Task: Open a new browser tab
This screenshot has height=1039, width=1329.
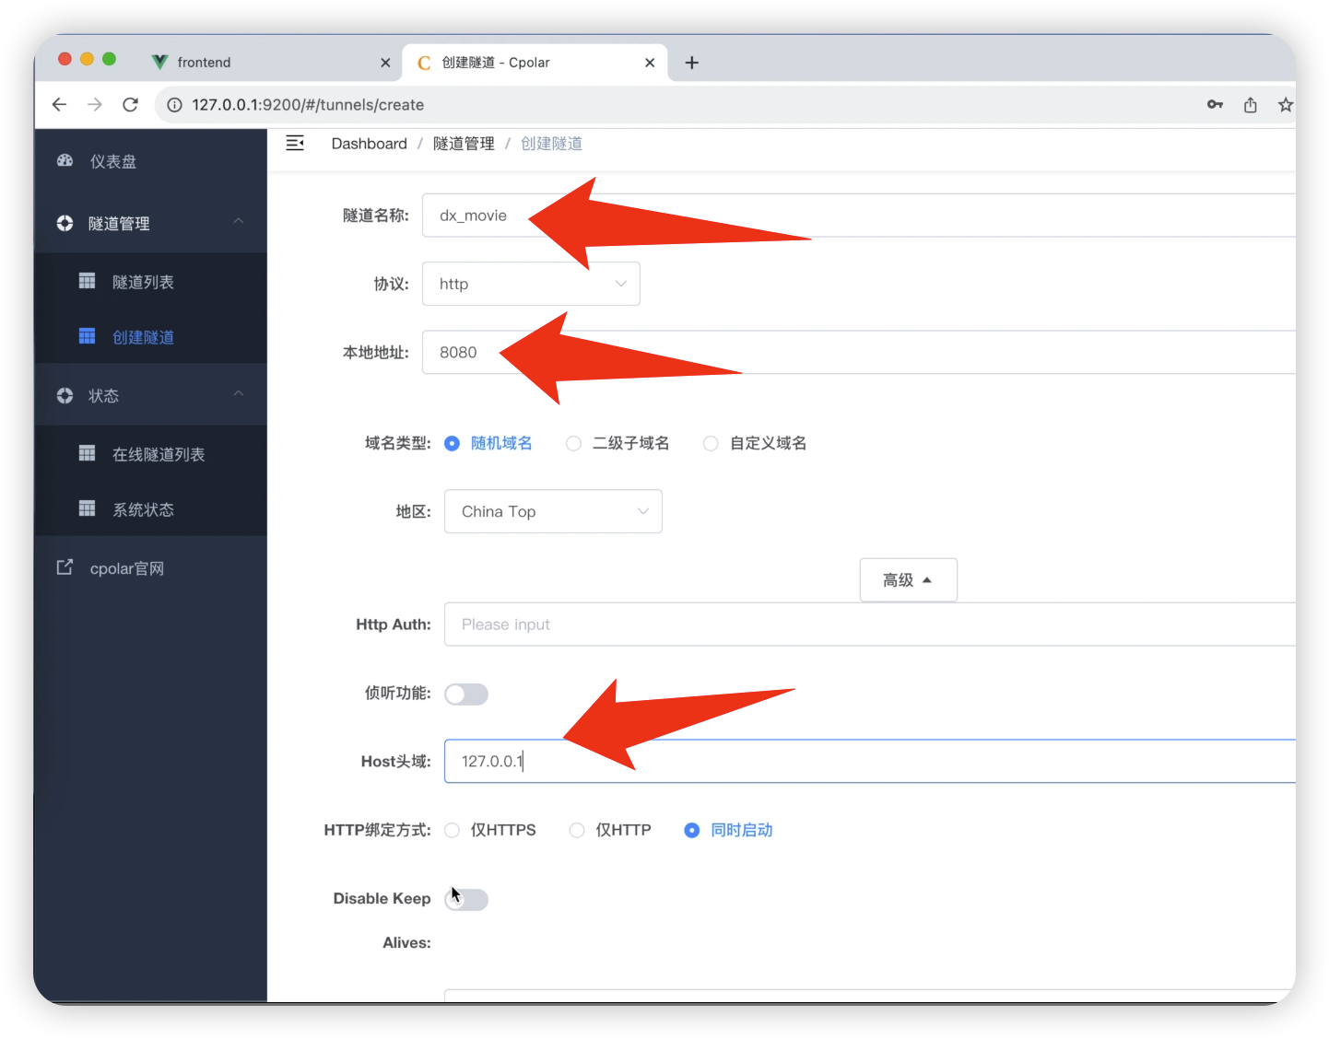Action: 692,63
